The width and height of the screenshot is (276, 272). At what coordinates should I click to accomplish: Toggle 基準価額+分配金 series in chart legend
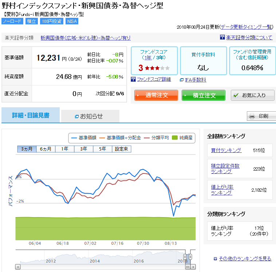[120, 138]
